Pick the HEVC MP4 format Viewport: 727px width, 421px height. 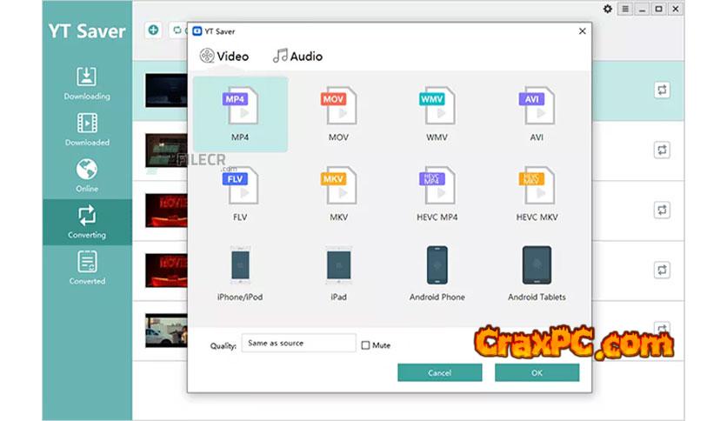(x=437, y=187)
